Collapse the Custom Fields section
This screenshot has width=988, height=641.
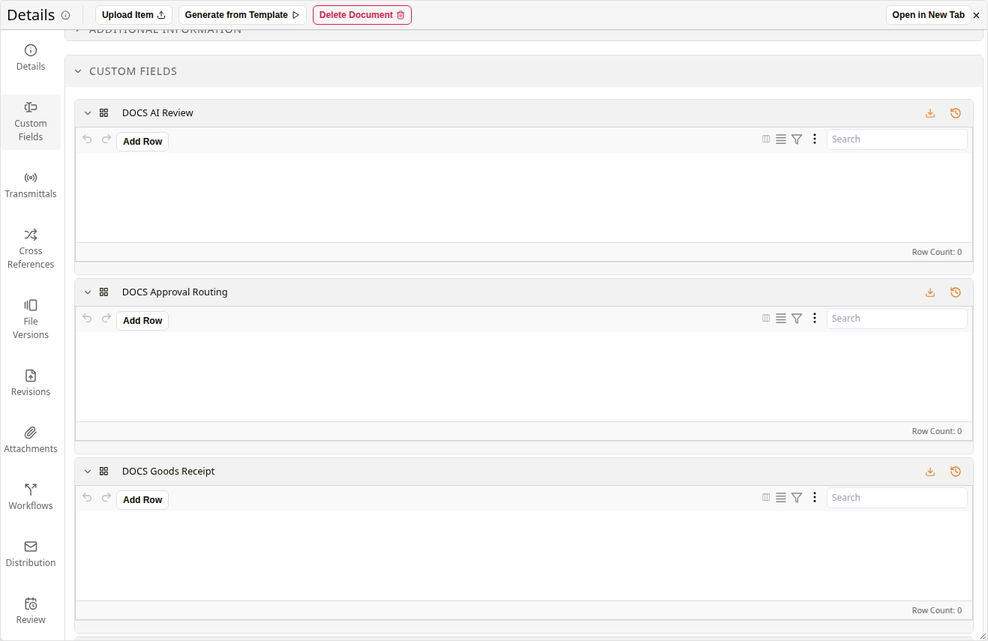pos(78,71)
